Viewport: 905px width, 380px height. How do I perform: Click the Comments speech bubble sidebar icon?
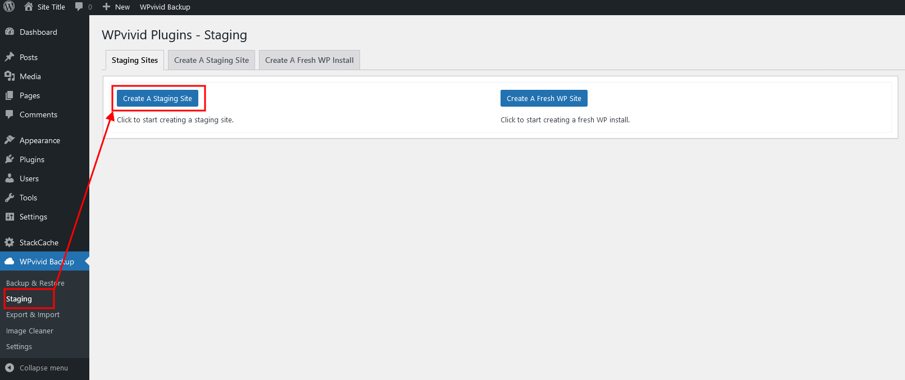click(x=10, y=115)
